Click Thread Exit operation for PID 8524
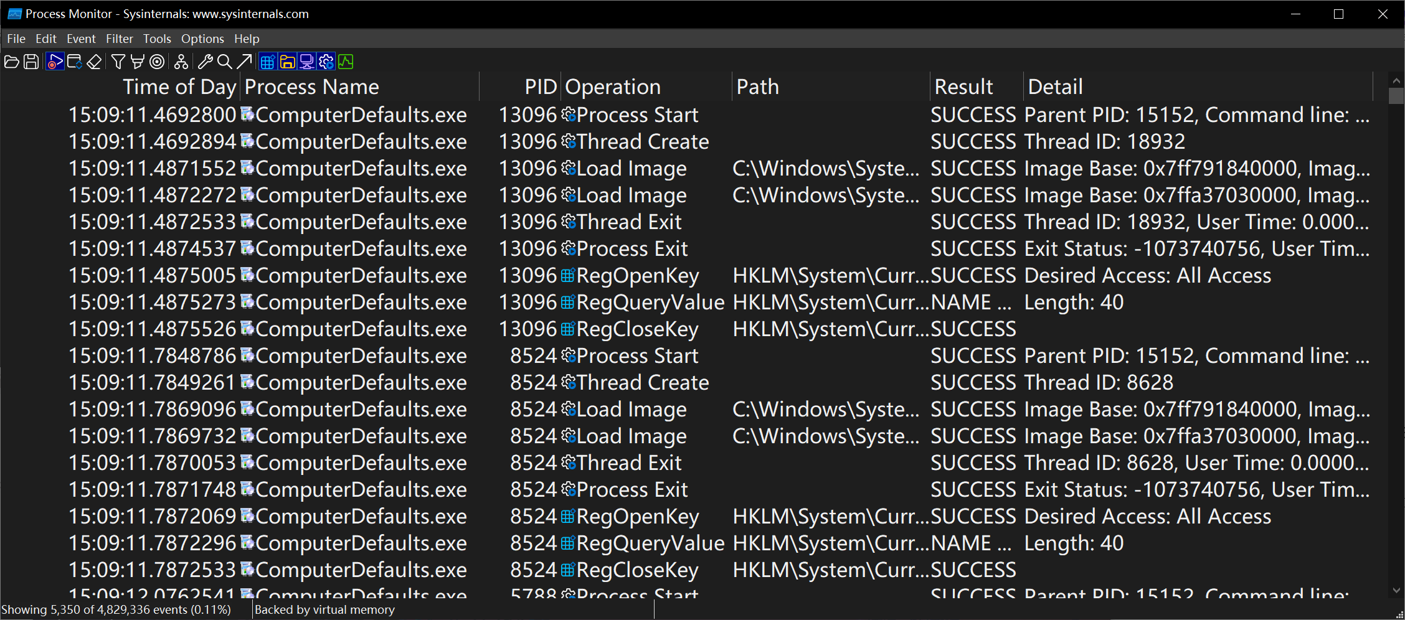 (629, 463)
